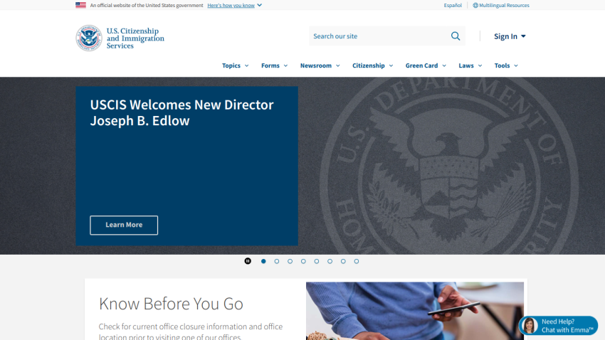Image resolution: width=605 pixels, height=340 pixels.
Task: Open the Newsroom menu
Action: point(316,65)
